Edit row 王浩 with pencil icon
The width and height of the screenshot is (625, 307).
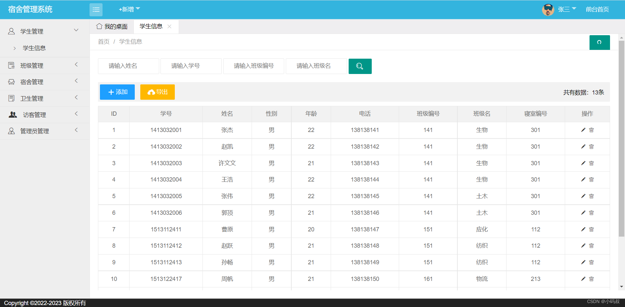583,180
